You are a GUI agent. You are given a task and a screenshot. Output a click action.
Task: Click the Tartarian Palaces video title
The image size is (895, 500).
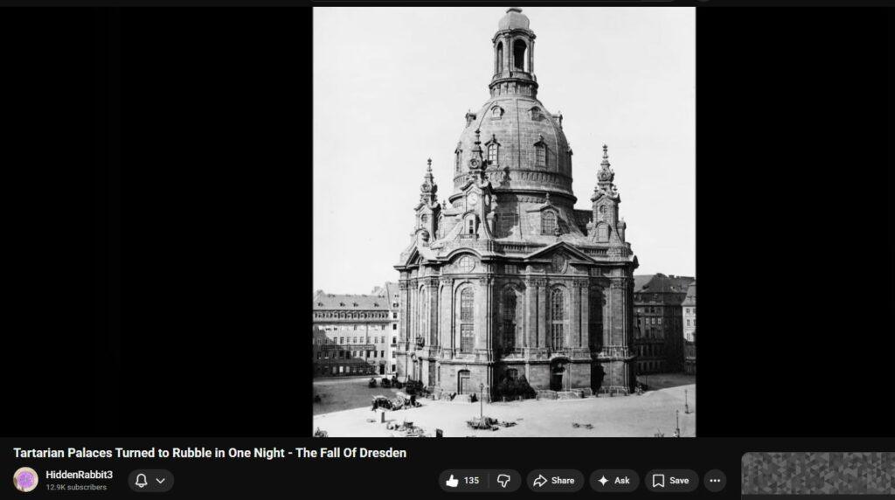tap(210, 454)
